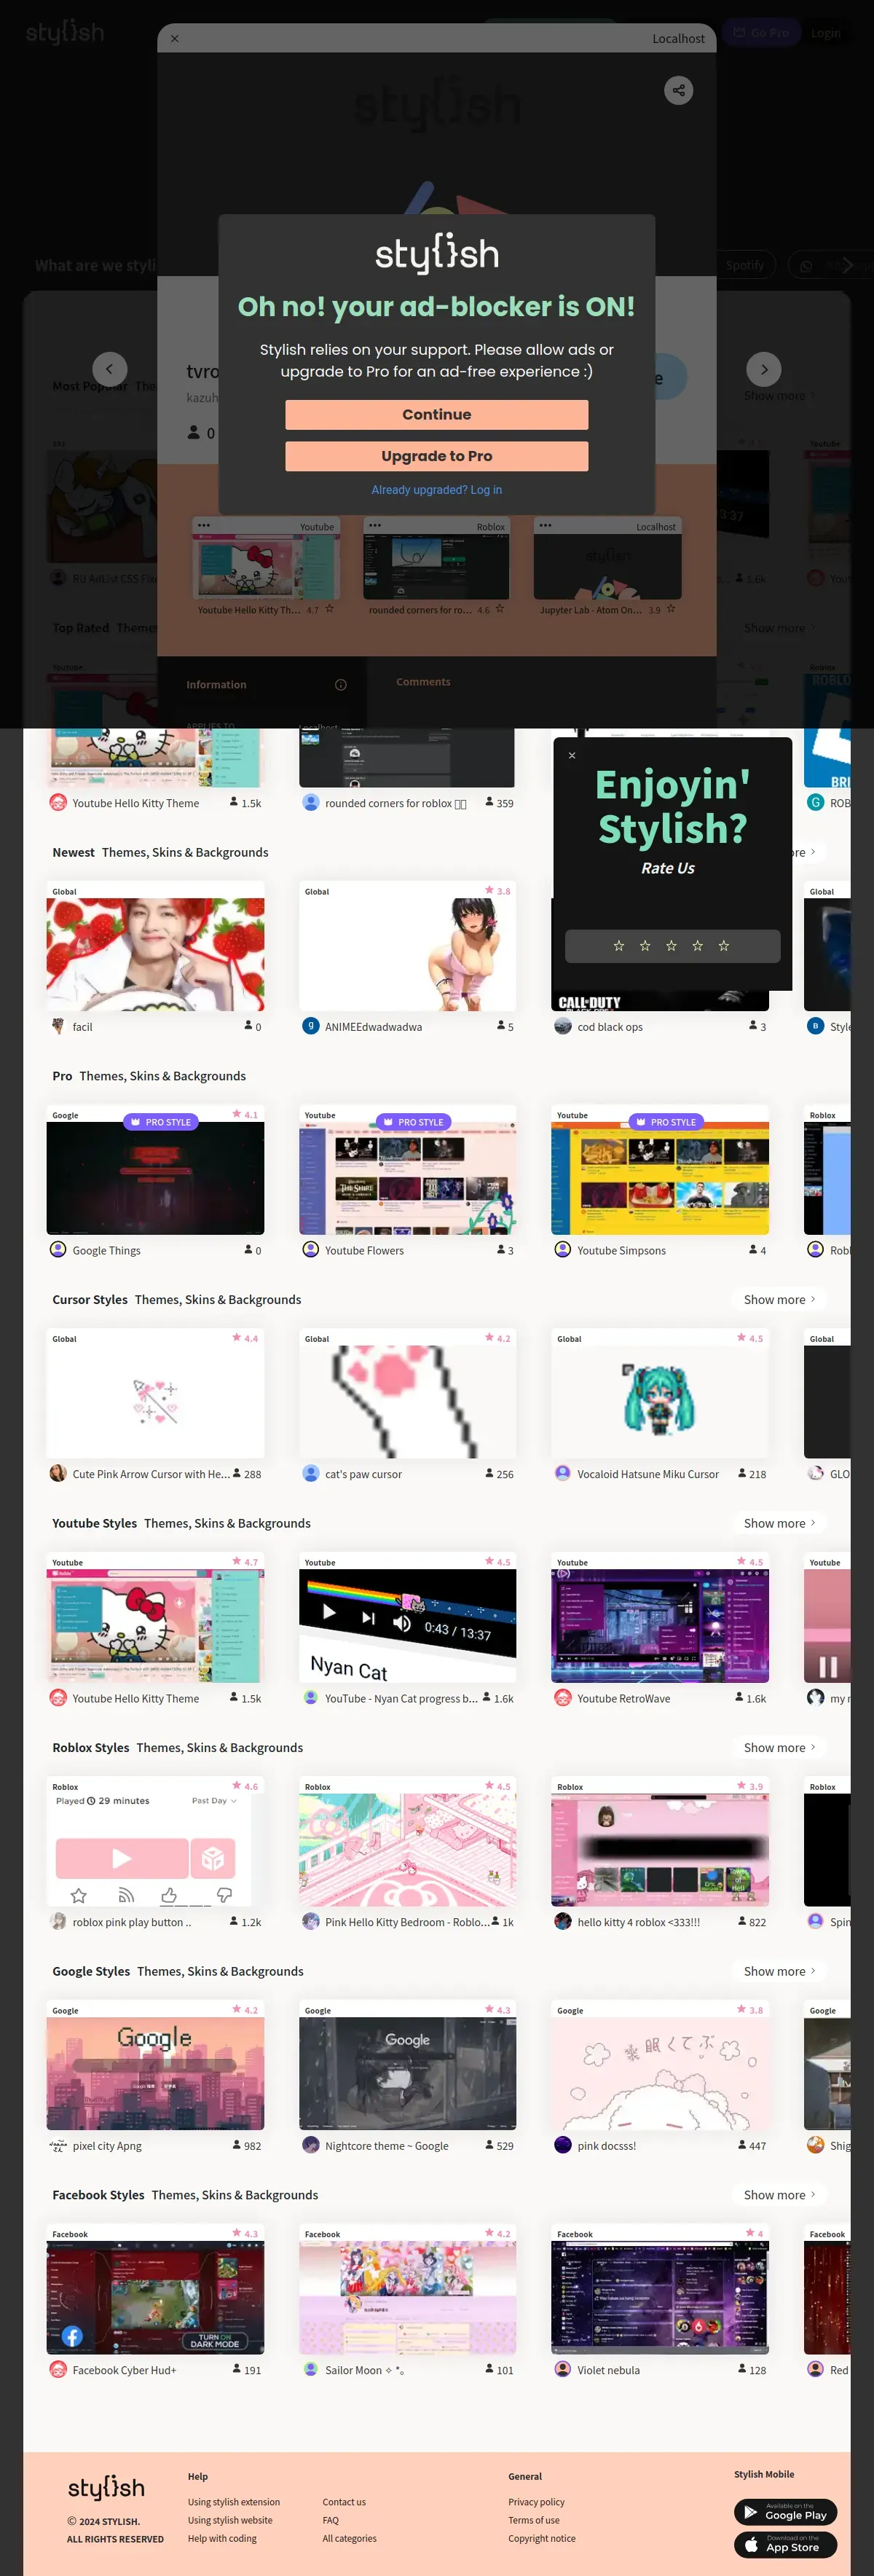
Task: Open the pixel city Apng style
Action: tap(155, 2074)
